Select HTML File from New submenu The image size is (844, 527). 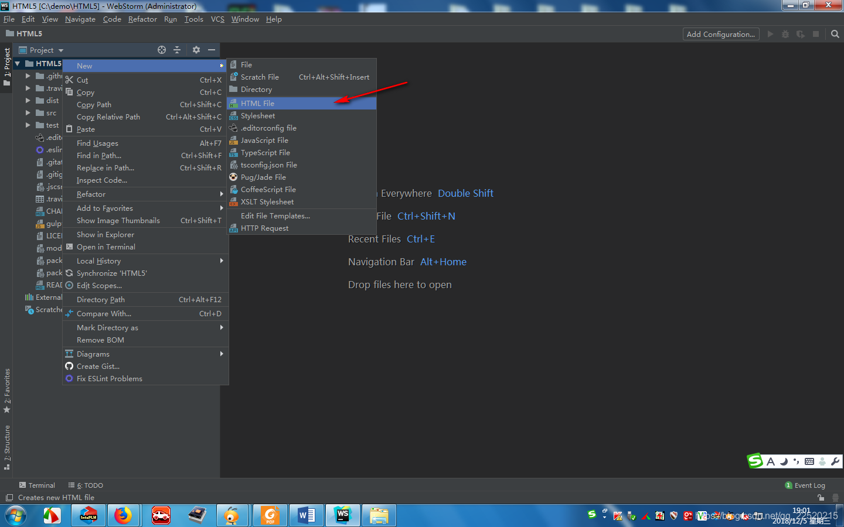[x=302, y=103]
